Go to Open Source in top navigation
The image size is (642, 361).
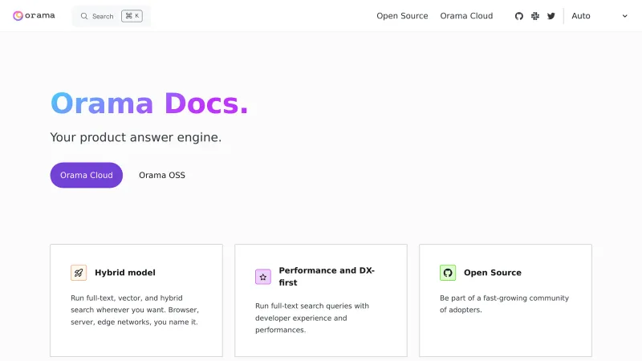402,16
